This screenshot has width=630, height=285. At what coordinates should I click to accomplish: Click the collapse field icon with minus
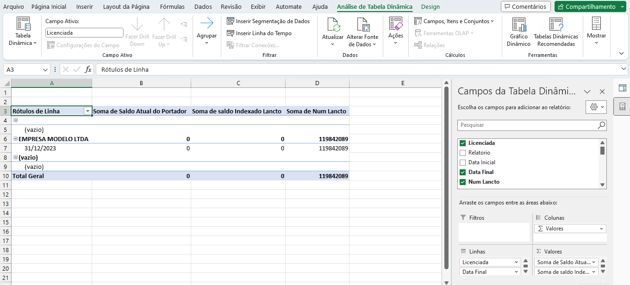184,39
